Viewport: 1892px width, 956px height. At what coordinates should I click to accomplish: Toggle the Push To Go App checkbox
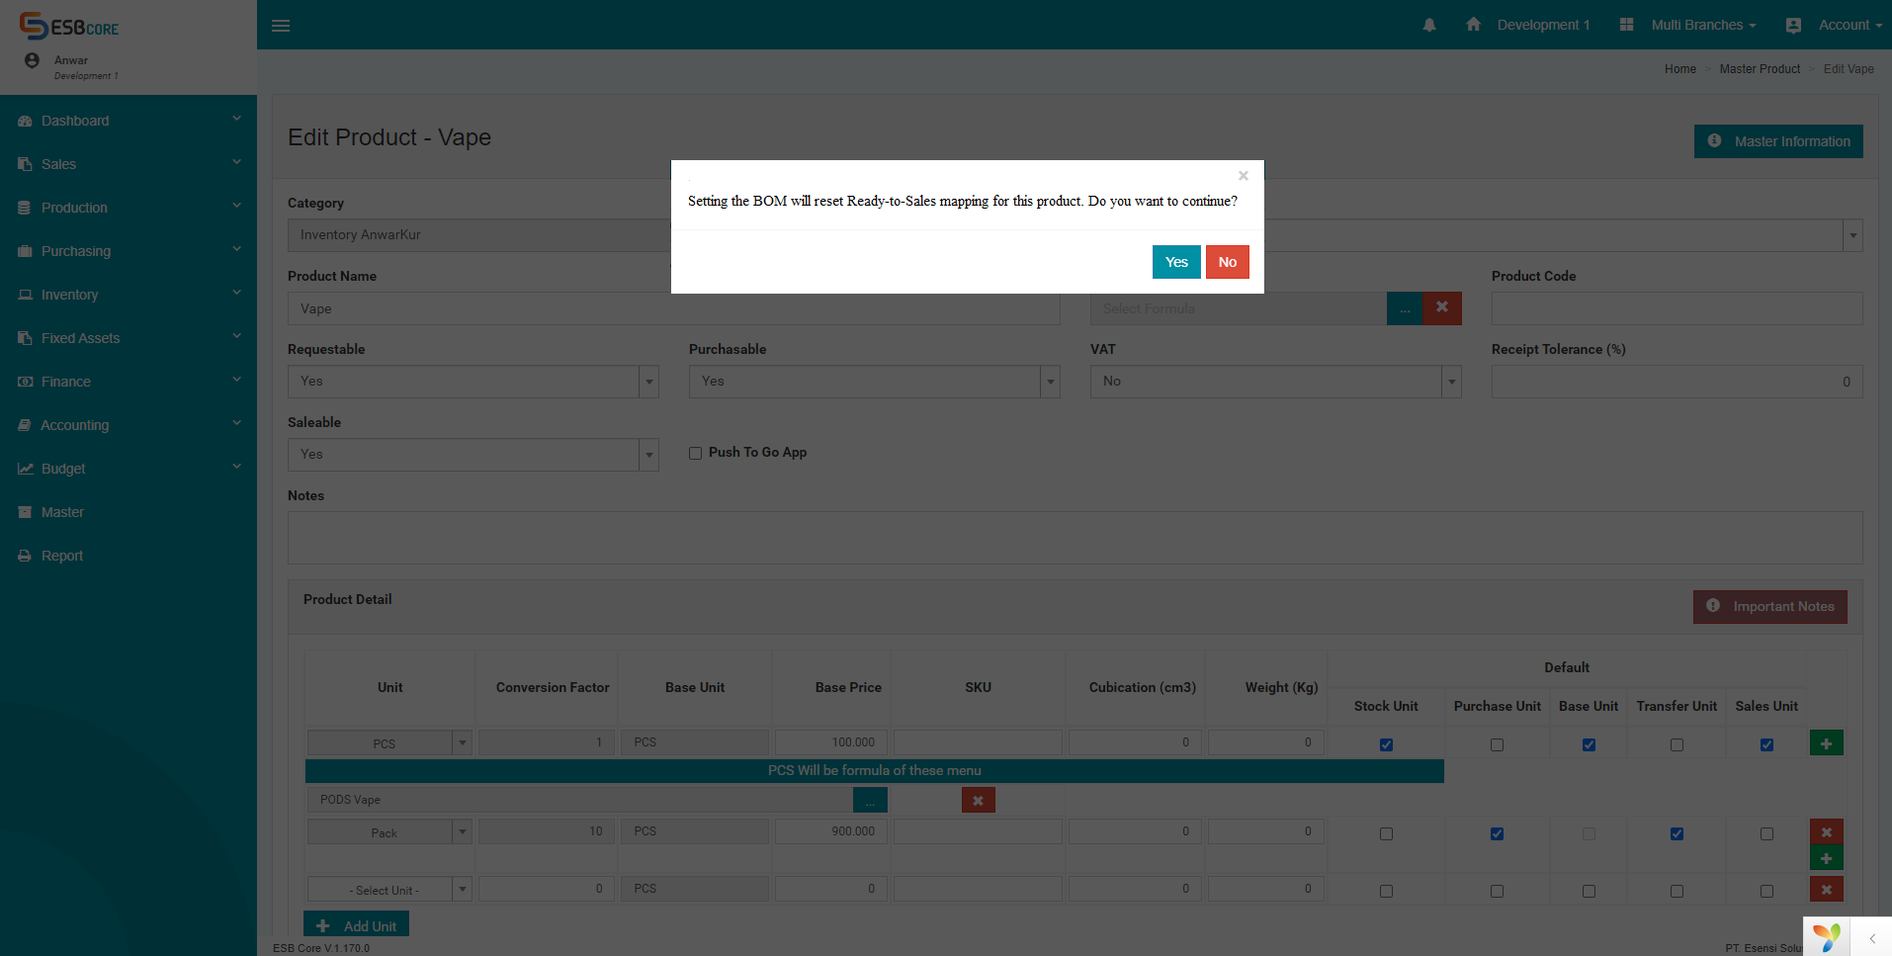coord(695,453)
